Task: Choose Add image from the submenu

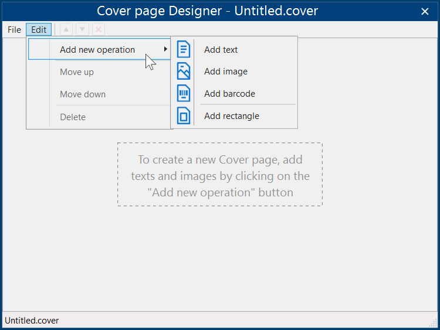Action: point(226,72)
